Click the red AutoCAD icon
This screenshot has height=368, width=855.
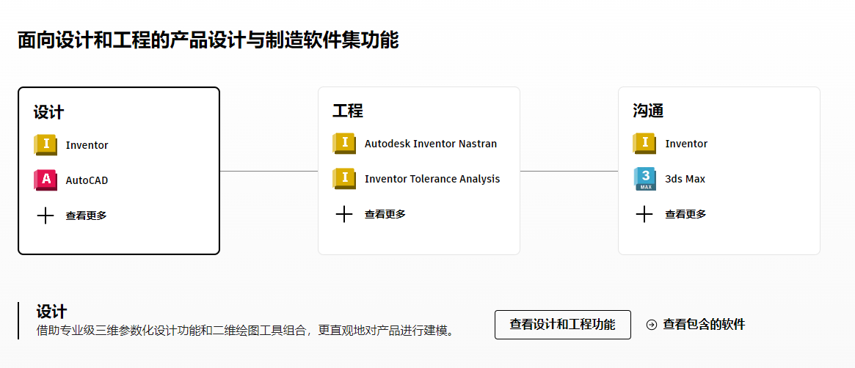coord(46,180)
